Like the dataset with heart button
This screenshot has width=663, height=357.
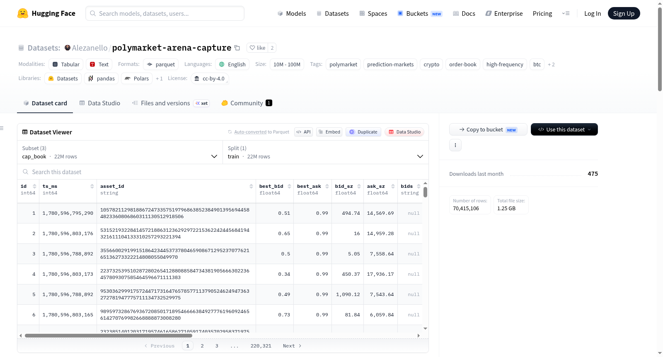257,48
